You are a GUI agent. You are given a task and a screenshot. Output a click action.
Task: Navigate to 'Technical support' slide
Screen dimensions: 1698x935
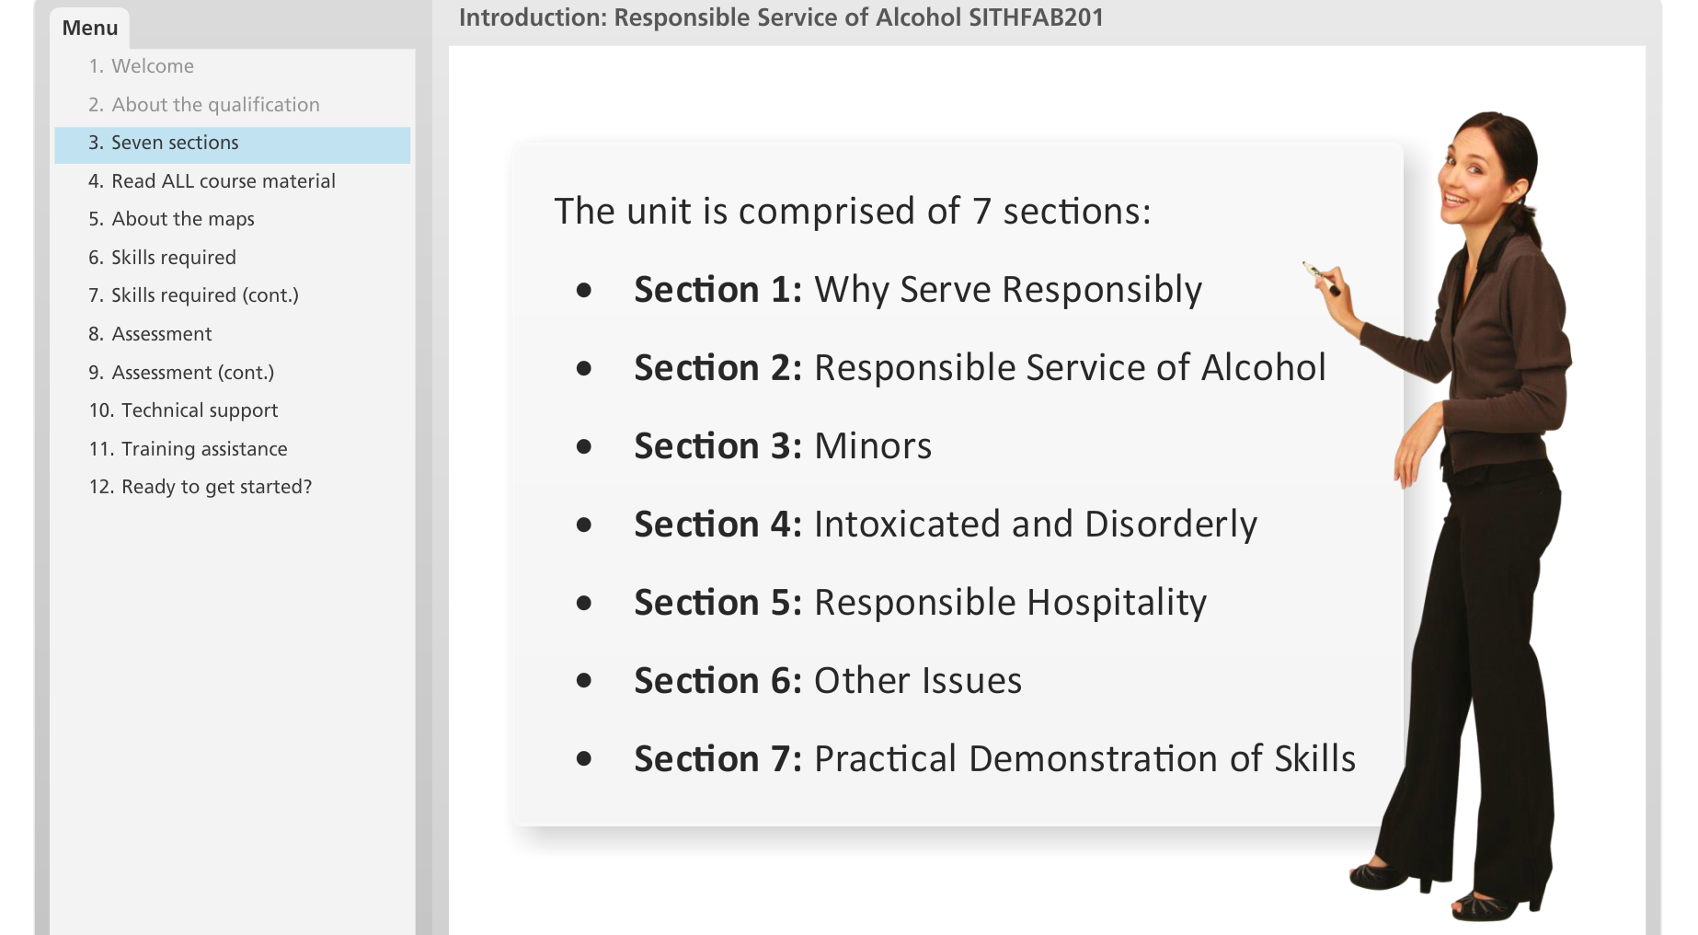point(184,410)
